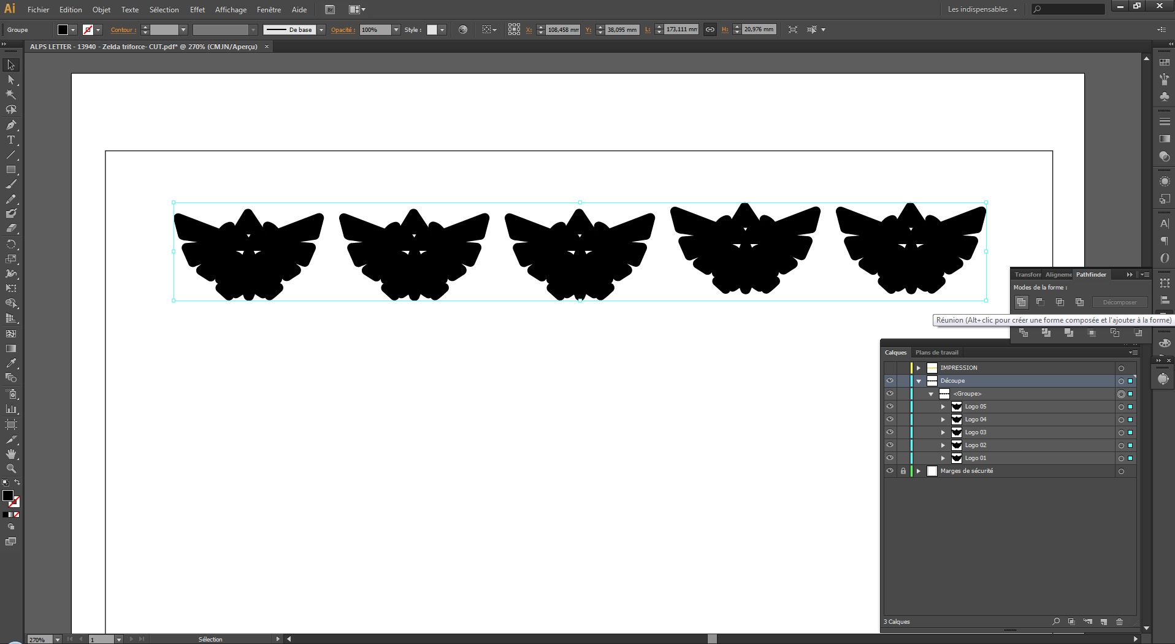Select the Gradient tool
The width and height of the screenshot is (1175, 644).
[x=11, y=348]
